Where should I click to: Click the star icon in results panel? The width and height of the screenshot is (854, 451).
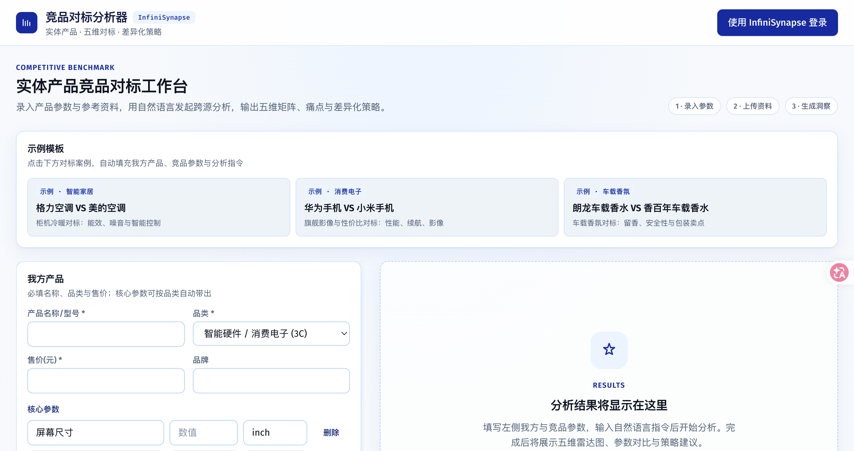coord(609,349)
